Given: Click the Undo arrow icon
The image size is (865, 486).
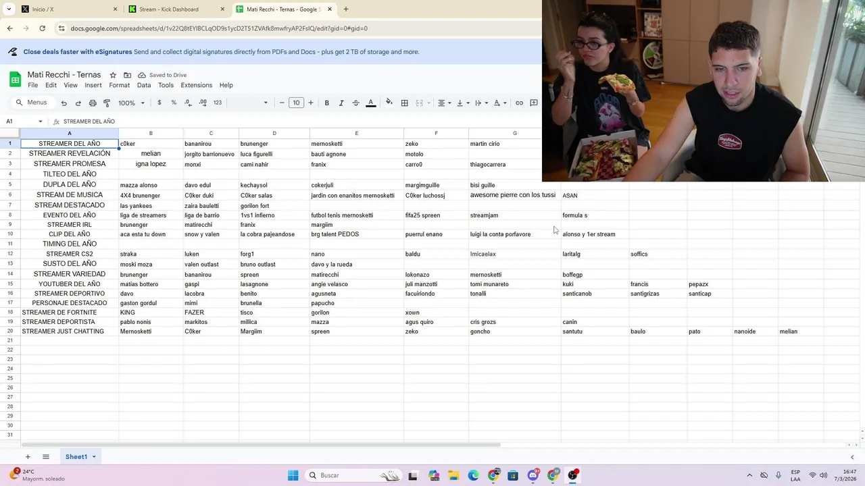Looking at the screenshot, I should [x=64, y=103].
